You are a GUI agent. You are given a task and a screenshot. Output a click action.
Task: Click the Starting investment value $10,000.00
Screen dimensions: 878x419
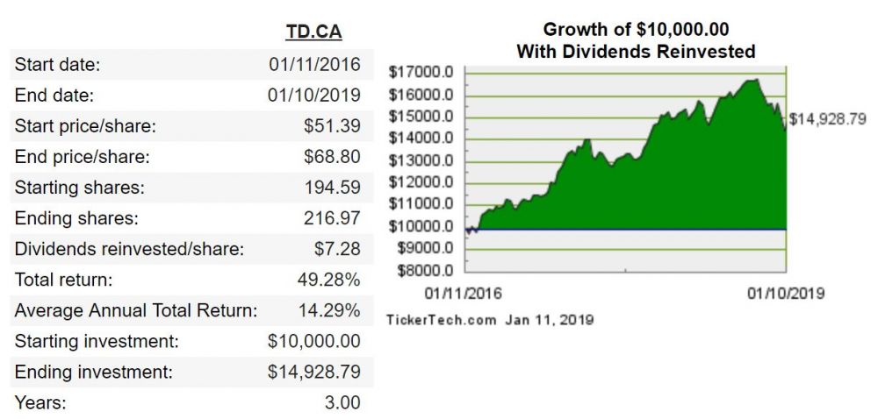[313, 341]
